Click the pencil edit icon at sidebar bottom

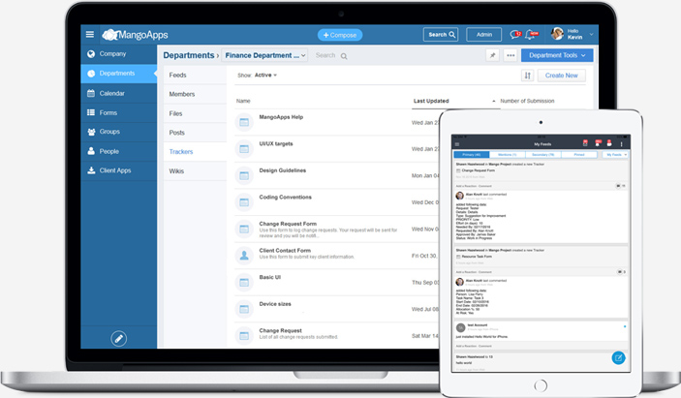pyautogui.click(x=118, y=339)
